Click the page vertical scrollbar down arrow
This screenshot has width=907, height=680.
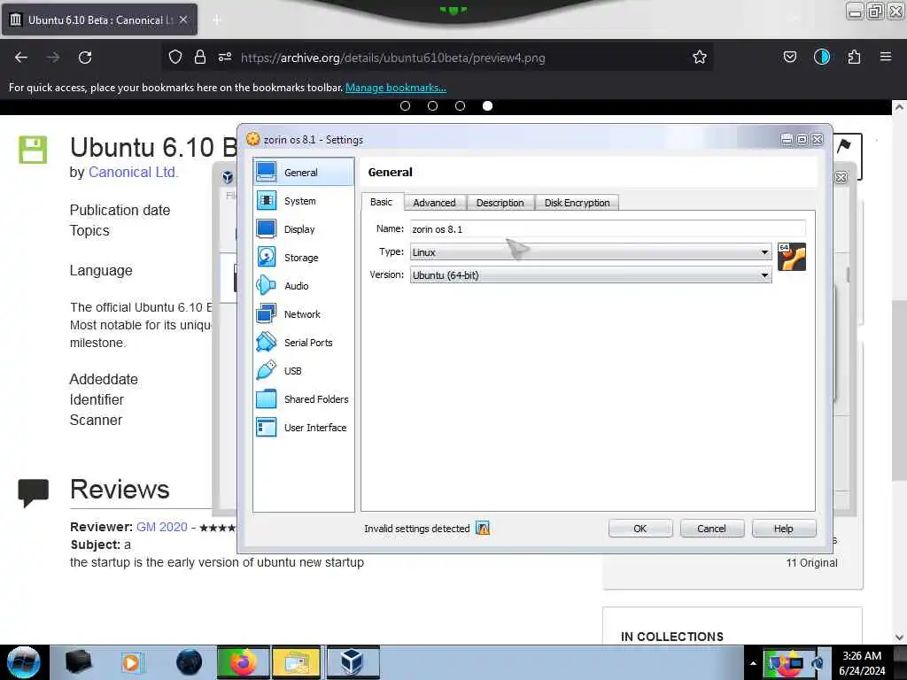[899, 637]
